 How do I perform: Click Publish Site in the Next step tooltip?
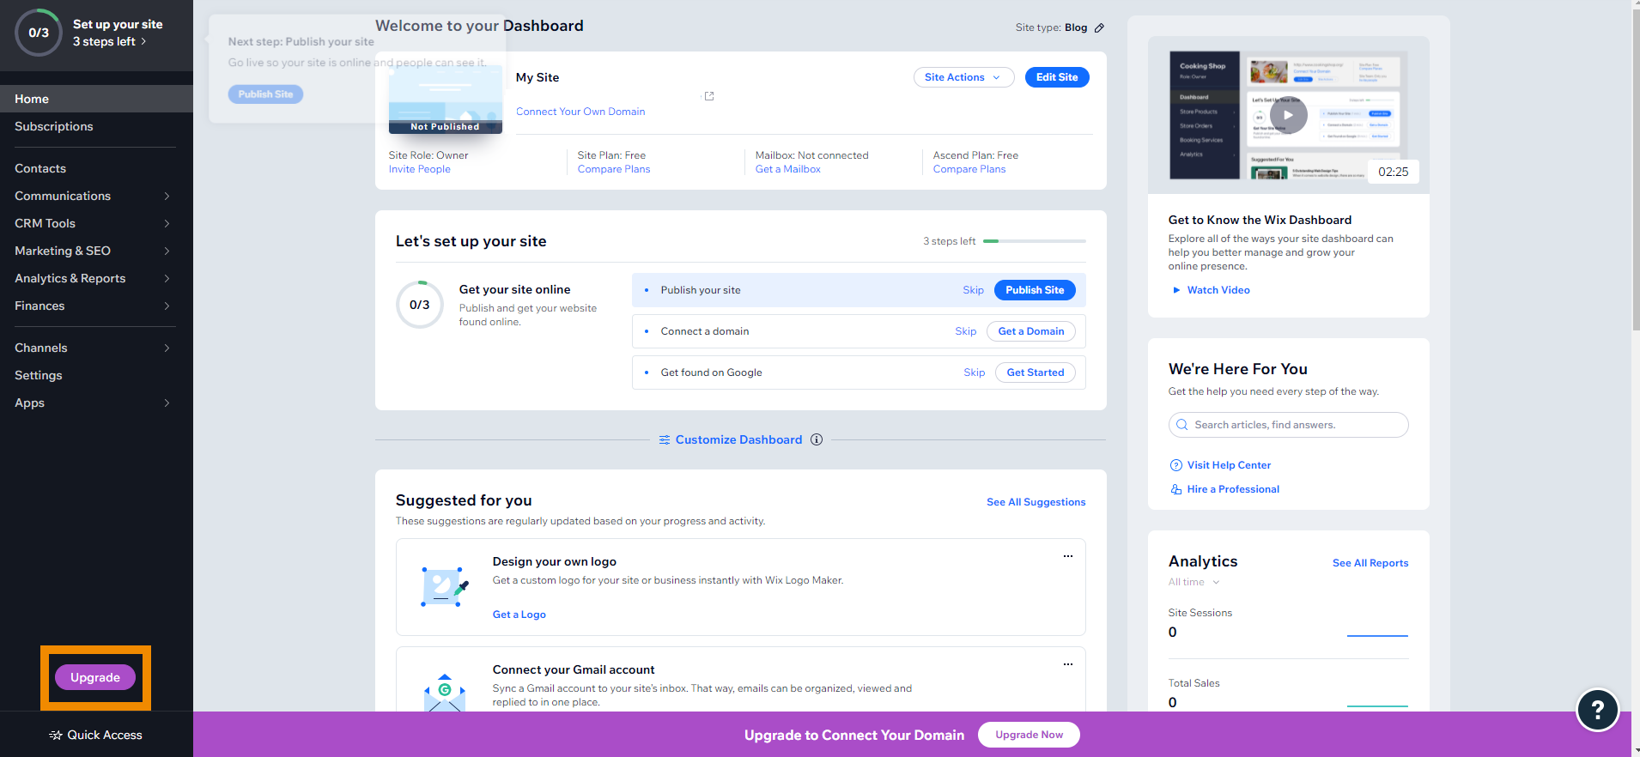pos(265,94)
